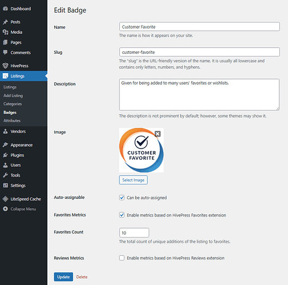Collapse the admin menu
288x285 pixels.
click(19, 209)
